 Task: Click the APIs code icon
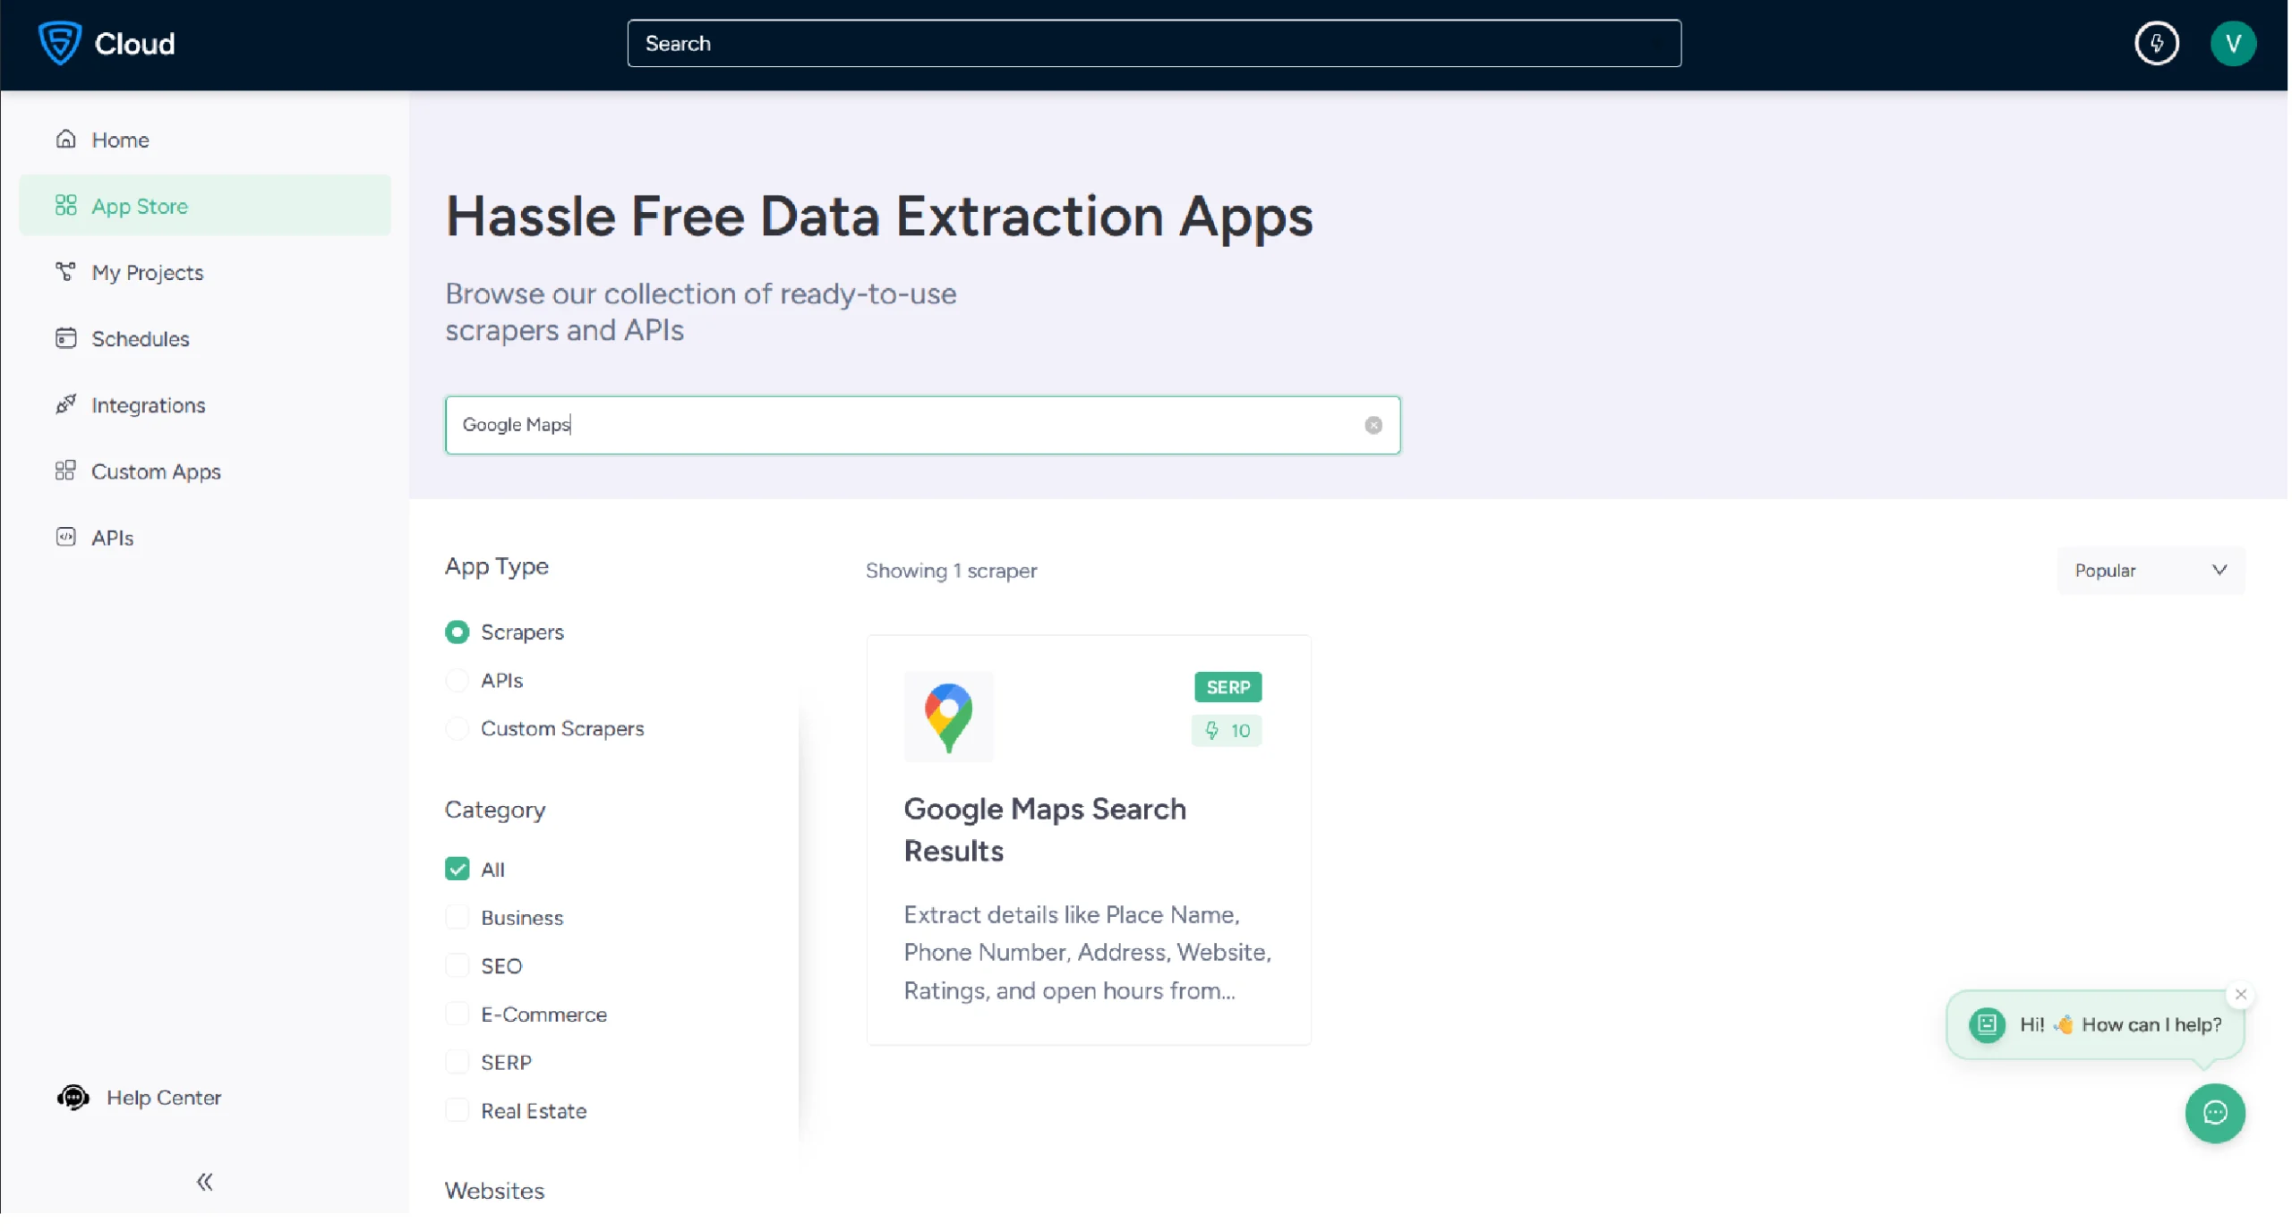(x=65, y=537)
